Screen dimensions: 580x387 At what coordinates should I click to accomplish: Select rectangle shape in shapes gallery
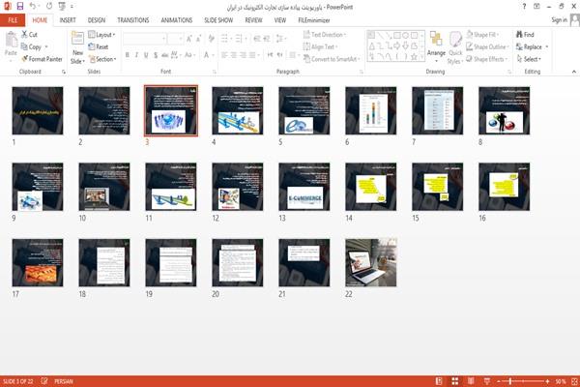coord(397,36)
